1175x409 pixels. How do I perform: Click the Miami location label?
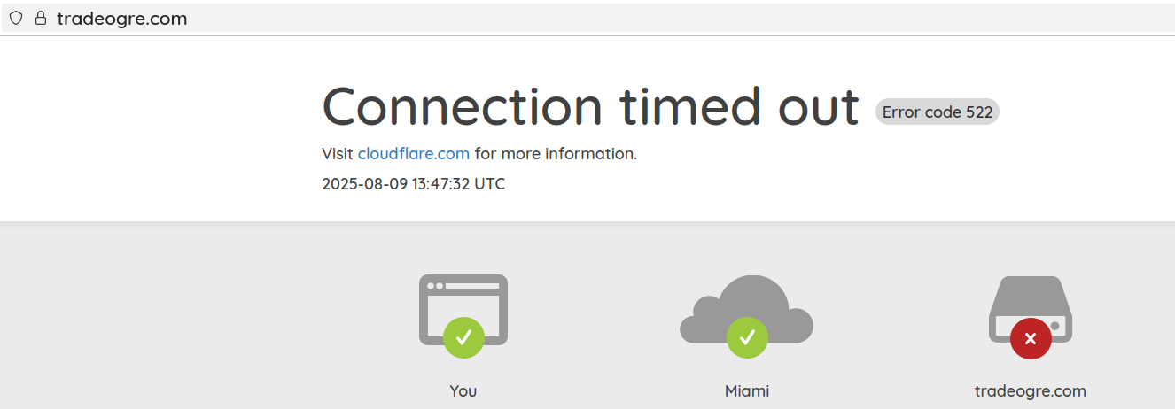[x=747, y=390]
